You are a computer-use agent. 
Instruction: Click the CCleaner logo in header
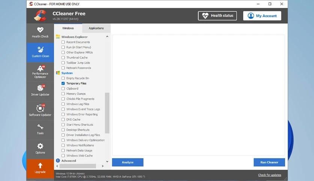coord(40,16)
